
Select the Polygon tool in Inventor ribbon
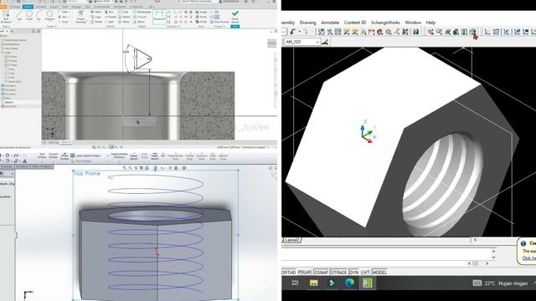click(x=49, y=16)
